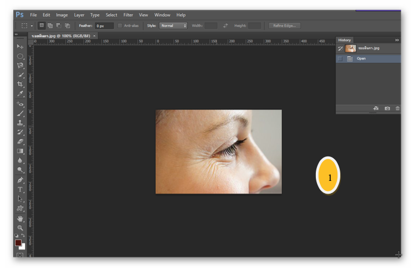The height and width of the screenshot is (268, 413).
Task: Open the marquee tool preset picker arrow
Action: (32, 26)
